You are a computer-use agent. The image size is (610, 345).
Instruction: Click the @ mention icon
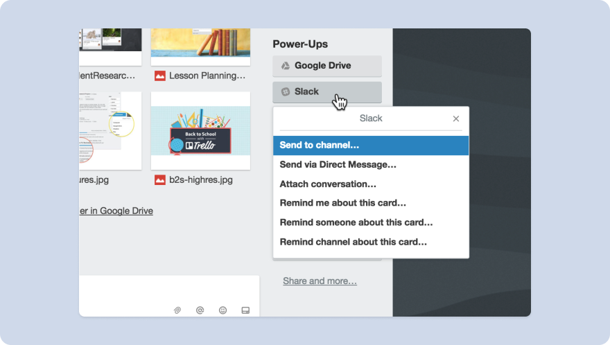[200, 310]
